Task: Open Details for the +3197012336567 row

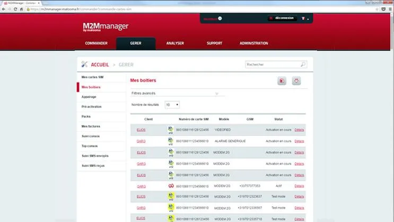Action: (x=299, y=208)
